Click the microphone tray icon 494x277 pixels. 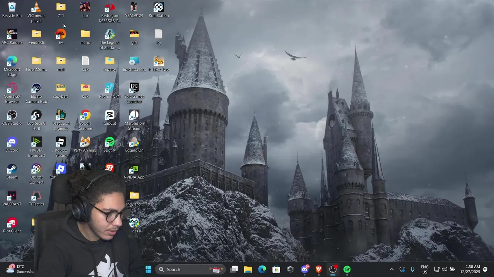pyautogui.click(x=412, y=269)
